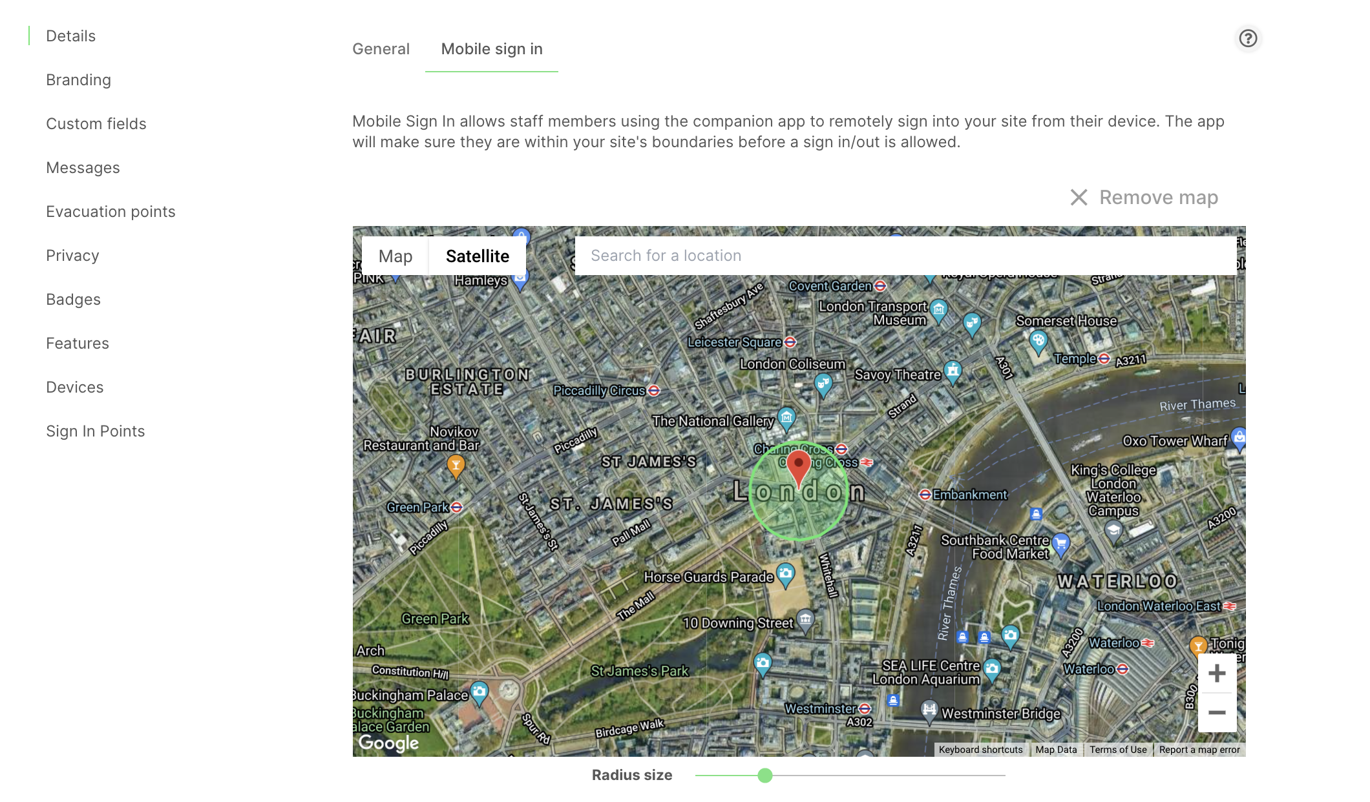Click the Evacuation points menu item
This screenshot has height=802, width=1370.
(x=111, y=212)
